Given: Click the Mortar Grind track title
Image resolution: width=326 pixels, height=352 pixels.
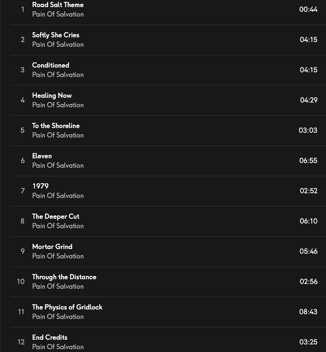Looking at the screenshot, I should pos(52,247).
